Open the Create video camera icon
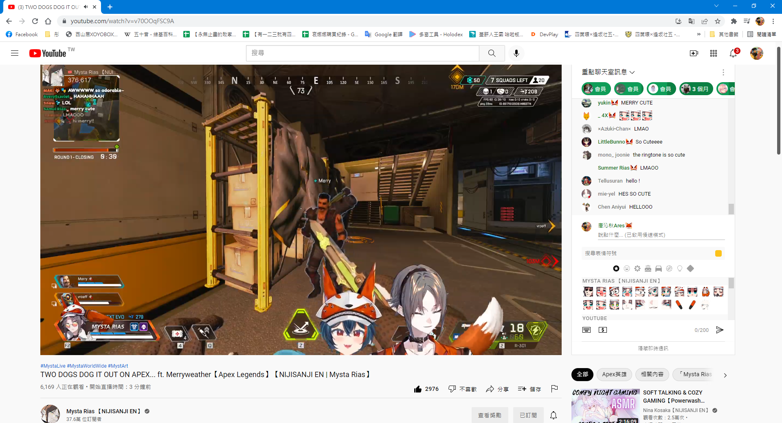The image size is (782, 423). [x=694, y=53]
